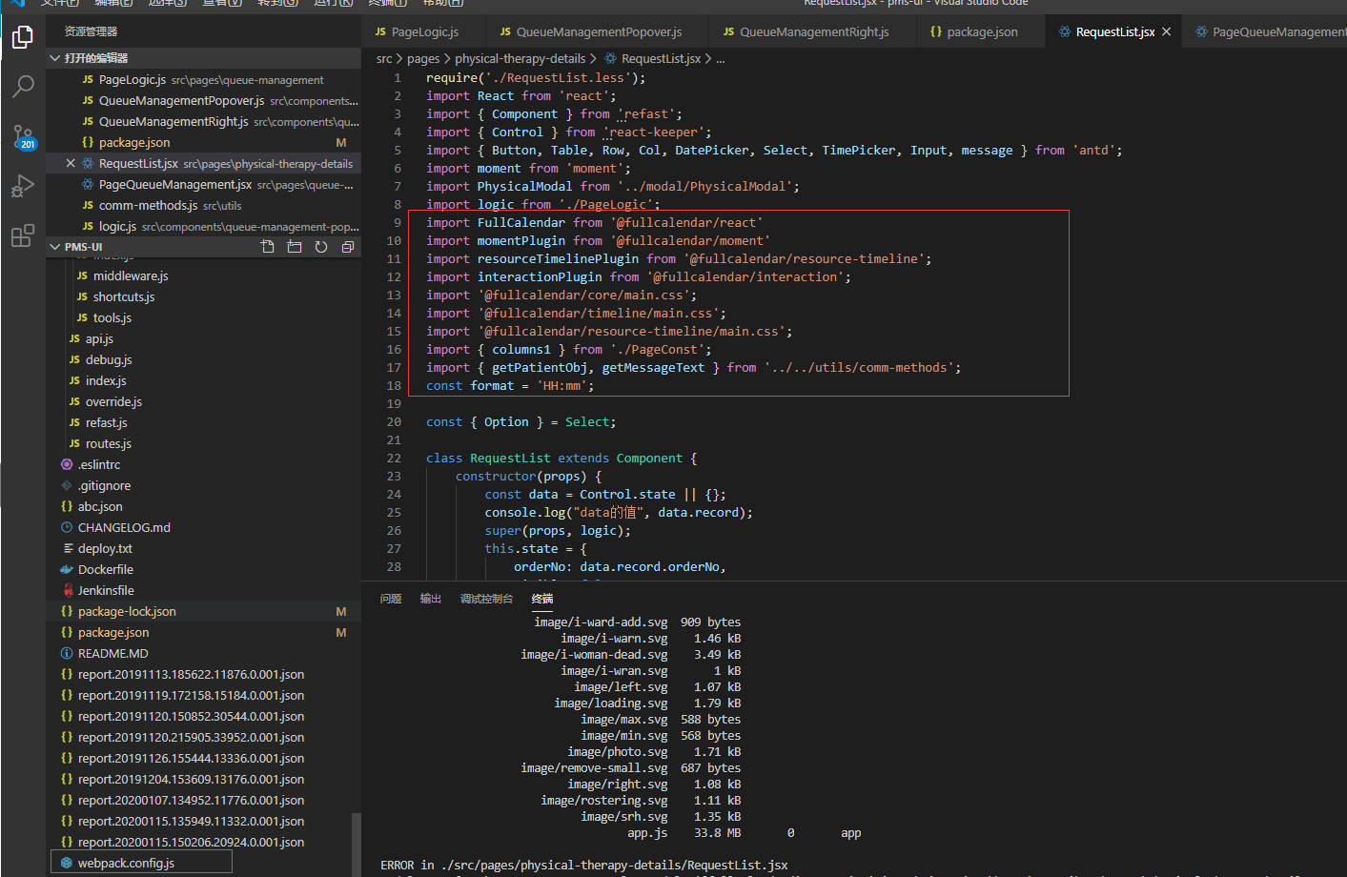Image resolution: width=1347 pixels, height=877 pixels.
Task: Open deploy.txt file
Action: tap(203, 549)
